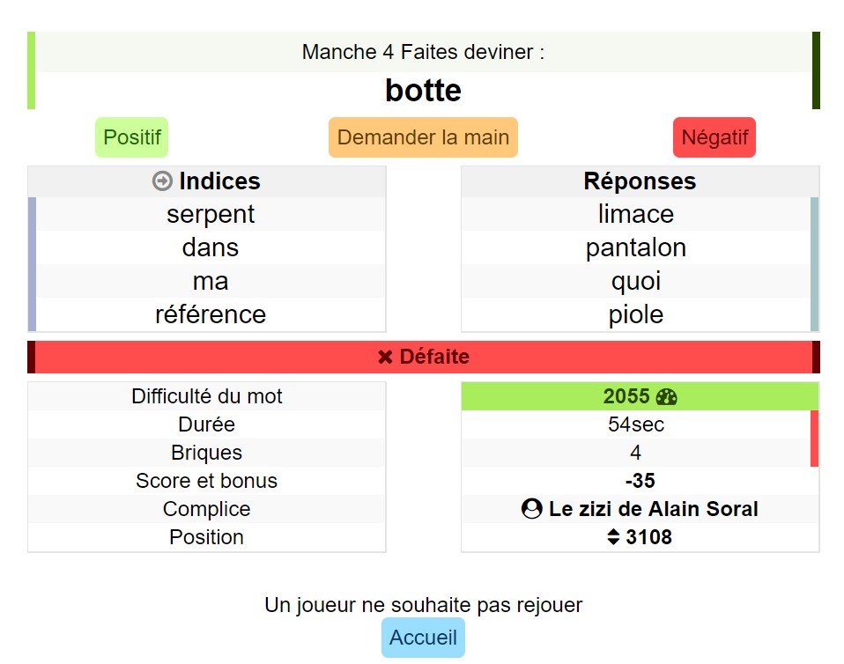Click the user avatar icon beside Complice name
Screen dimensions: 844x664
pos(531,509)
